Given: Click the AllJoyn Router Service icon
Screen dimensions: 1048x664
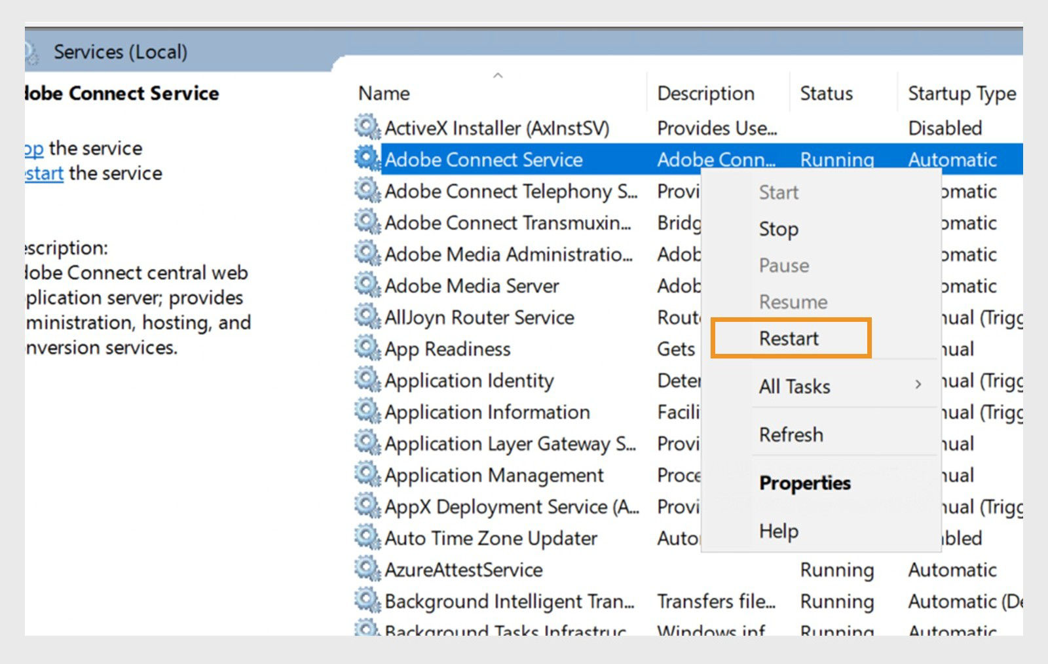Looking at the screenshot, I should (x=367, y=317).
